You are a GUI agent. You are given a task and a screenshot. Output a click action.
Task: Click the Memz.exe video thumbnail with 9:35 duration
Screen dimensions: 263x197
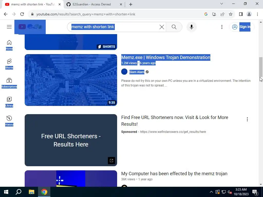(x=71, y=80)
